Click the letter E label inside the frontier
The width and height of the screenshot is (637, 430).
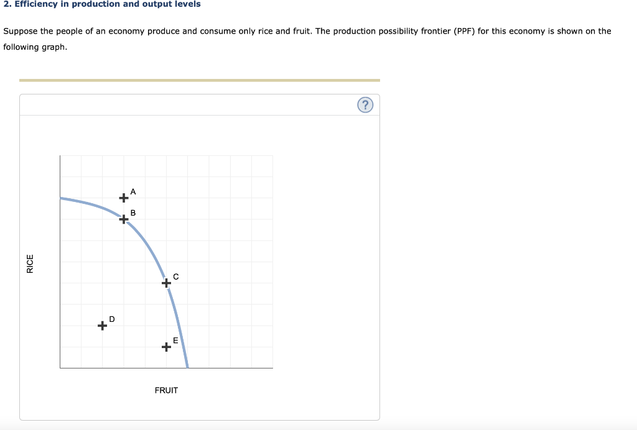[x=175, y=341]
